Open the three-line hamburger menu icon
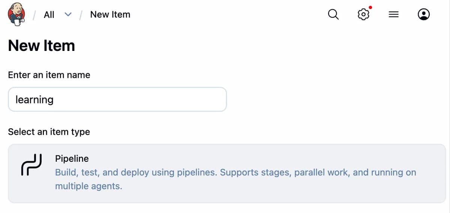This screenshot has width=450, height=213. tap(393, 15)
